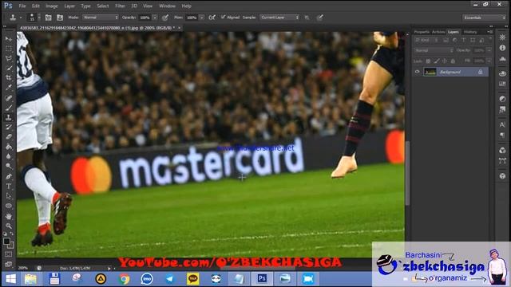The height and width of the screenshot is (287, 511).
Task: Open the Sample Current Layer dropdown
Action: pyautogui.click(x=279, y=18)
